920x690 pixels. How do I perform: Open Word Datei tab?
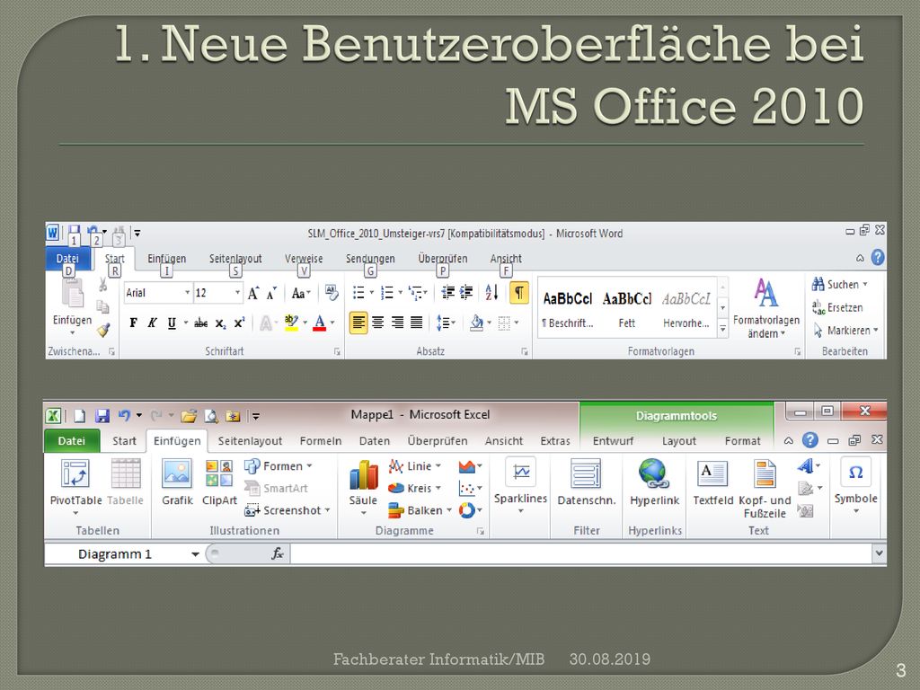click(x=67, y=258)
